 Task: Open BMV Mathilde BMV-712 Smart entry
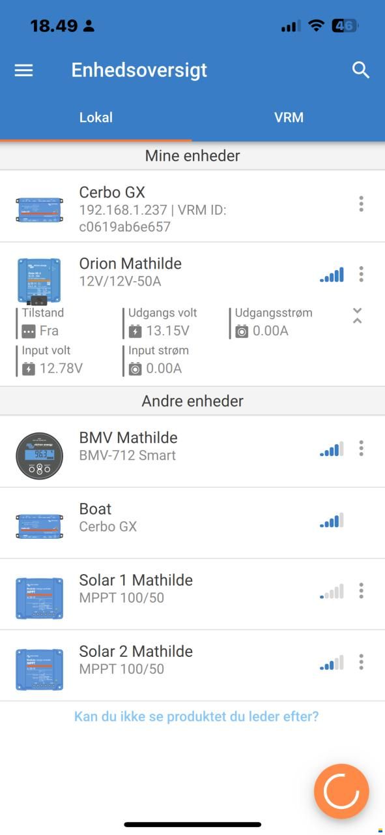192,451
